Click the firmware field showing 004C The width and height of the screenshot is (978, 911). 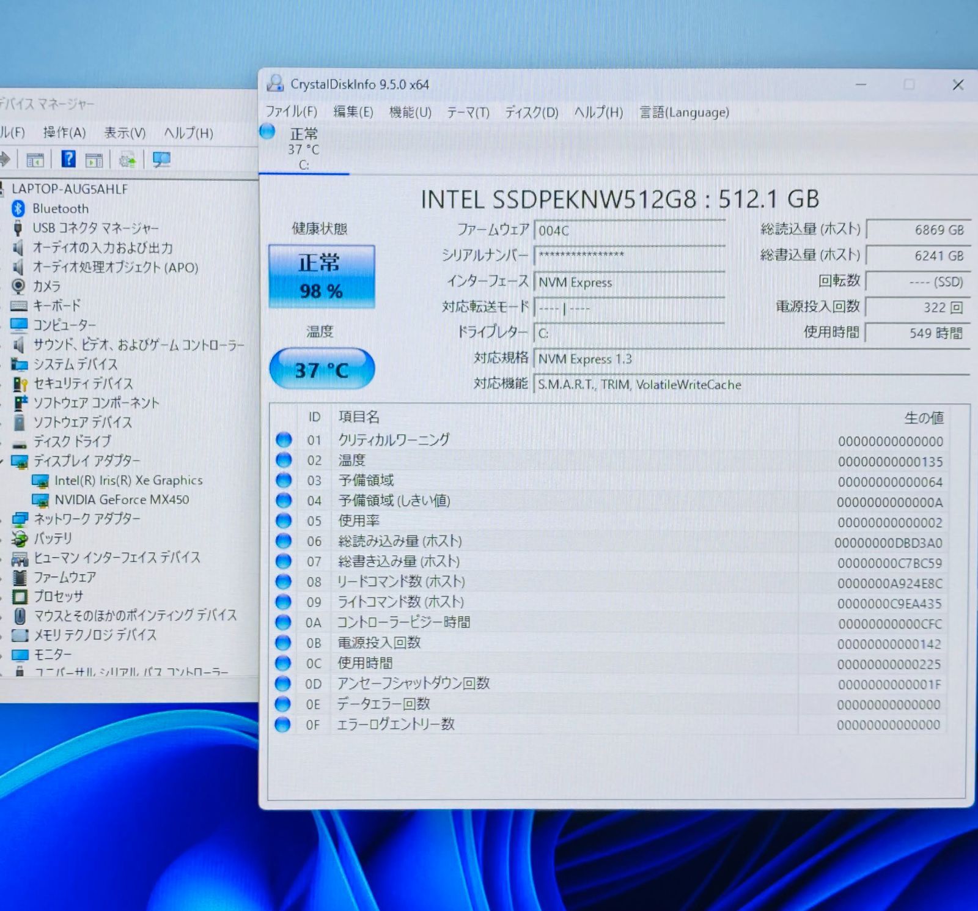[x=629, y=231]
